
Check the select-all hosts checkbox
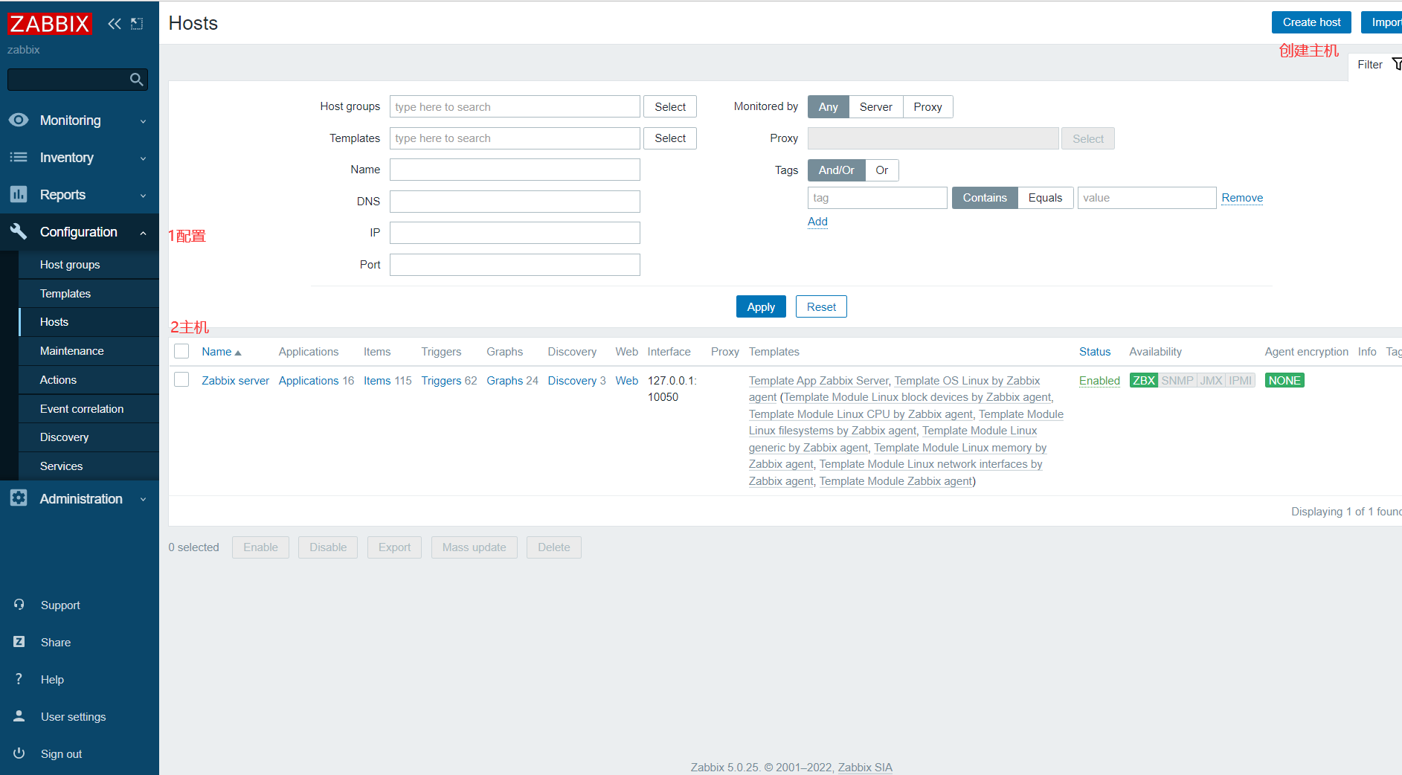point(181,351)
